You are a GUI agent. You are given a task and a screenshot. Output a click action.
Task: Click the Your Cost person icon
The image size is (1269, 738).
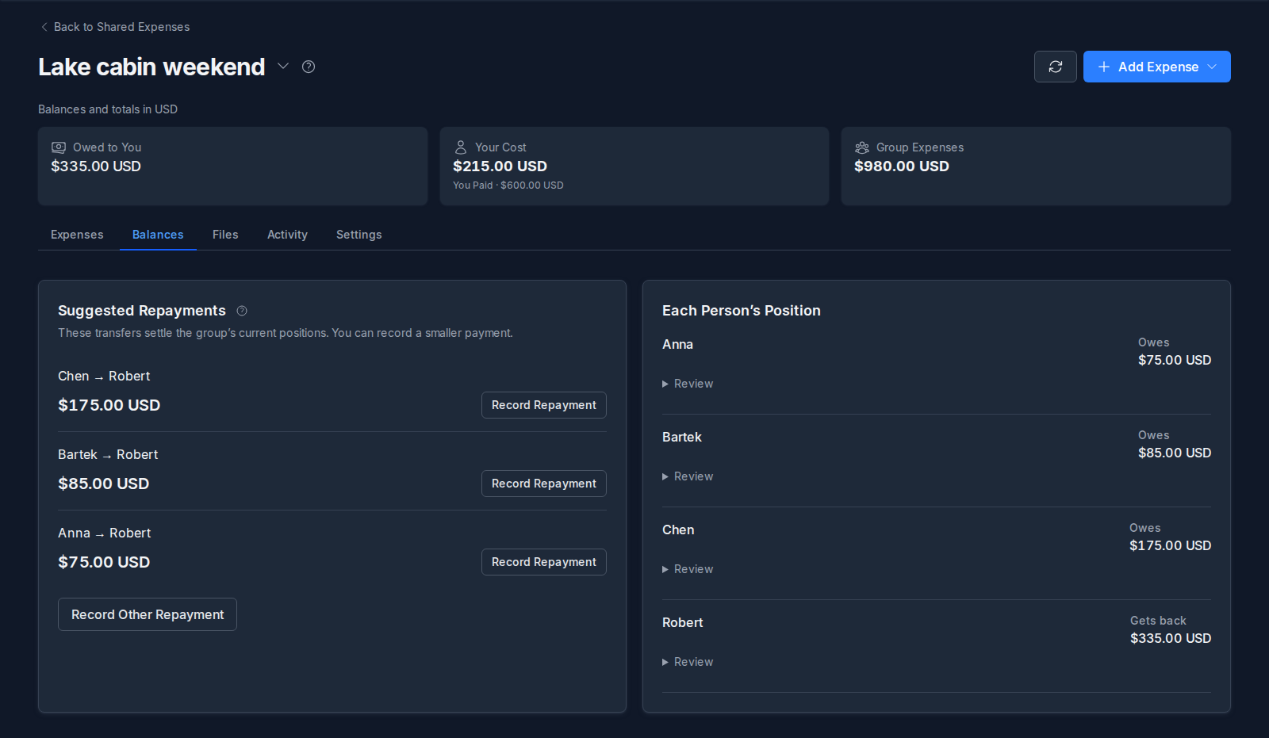[460, 147]
